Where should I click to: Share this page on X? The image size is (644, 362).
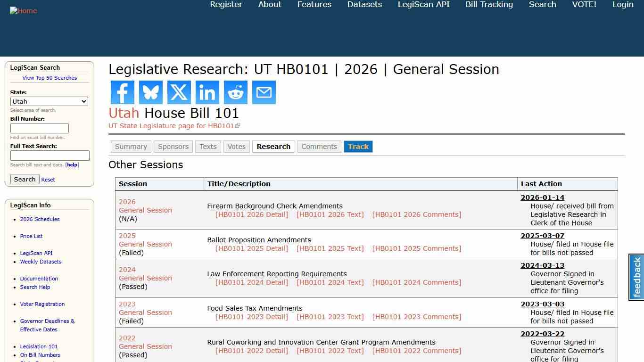(x=179, y=92)
